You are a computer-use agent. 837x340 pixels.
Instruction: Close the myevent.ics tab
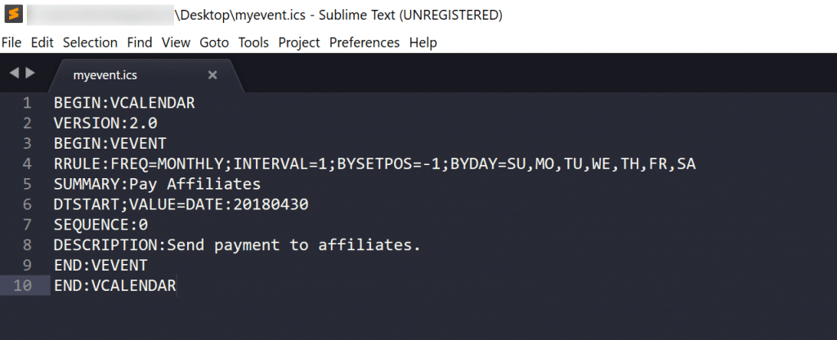pyautogui.click(x=213, y=75)
